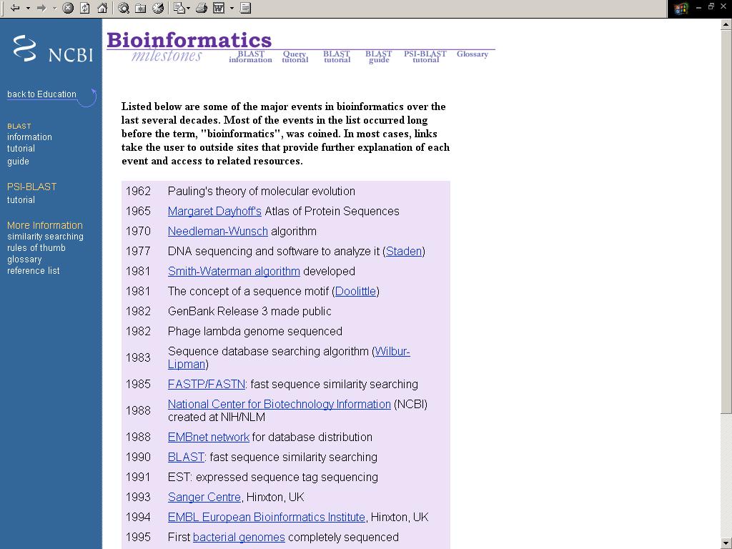Open rules of thumb sidebar link

click(36, 248)
